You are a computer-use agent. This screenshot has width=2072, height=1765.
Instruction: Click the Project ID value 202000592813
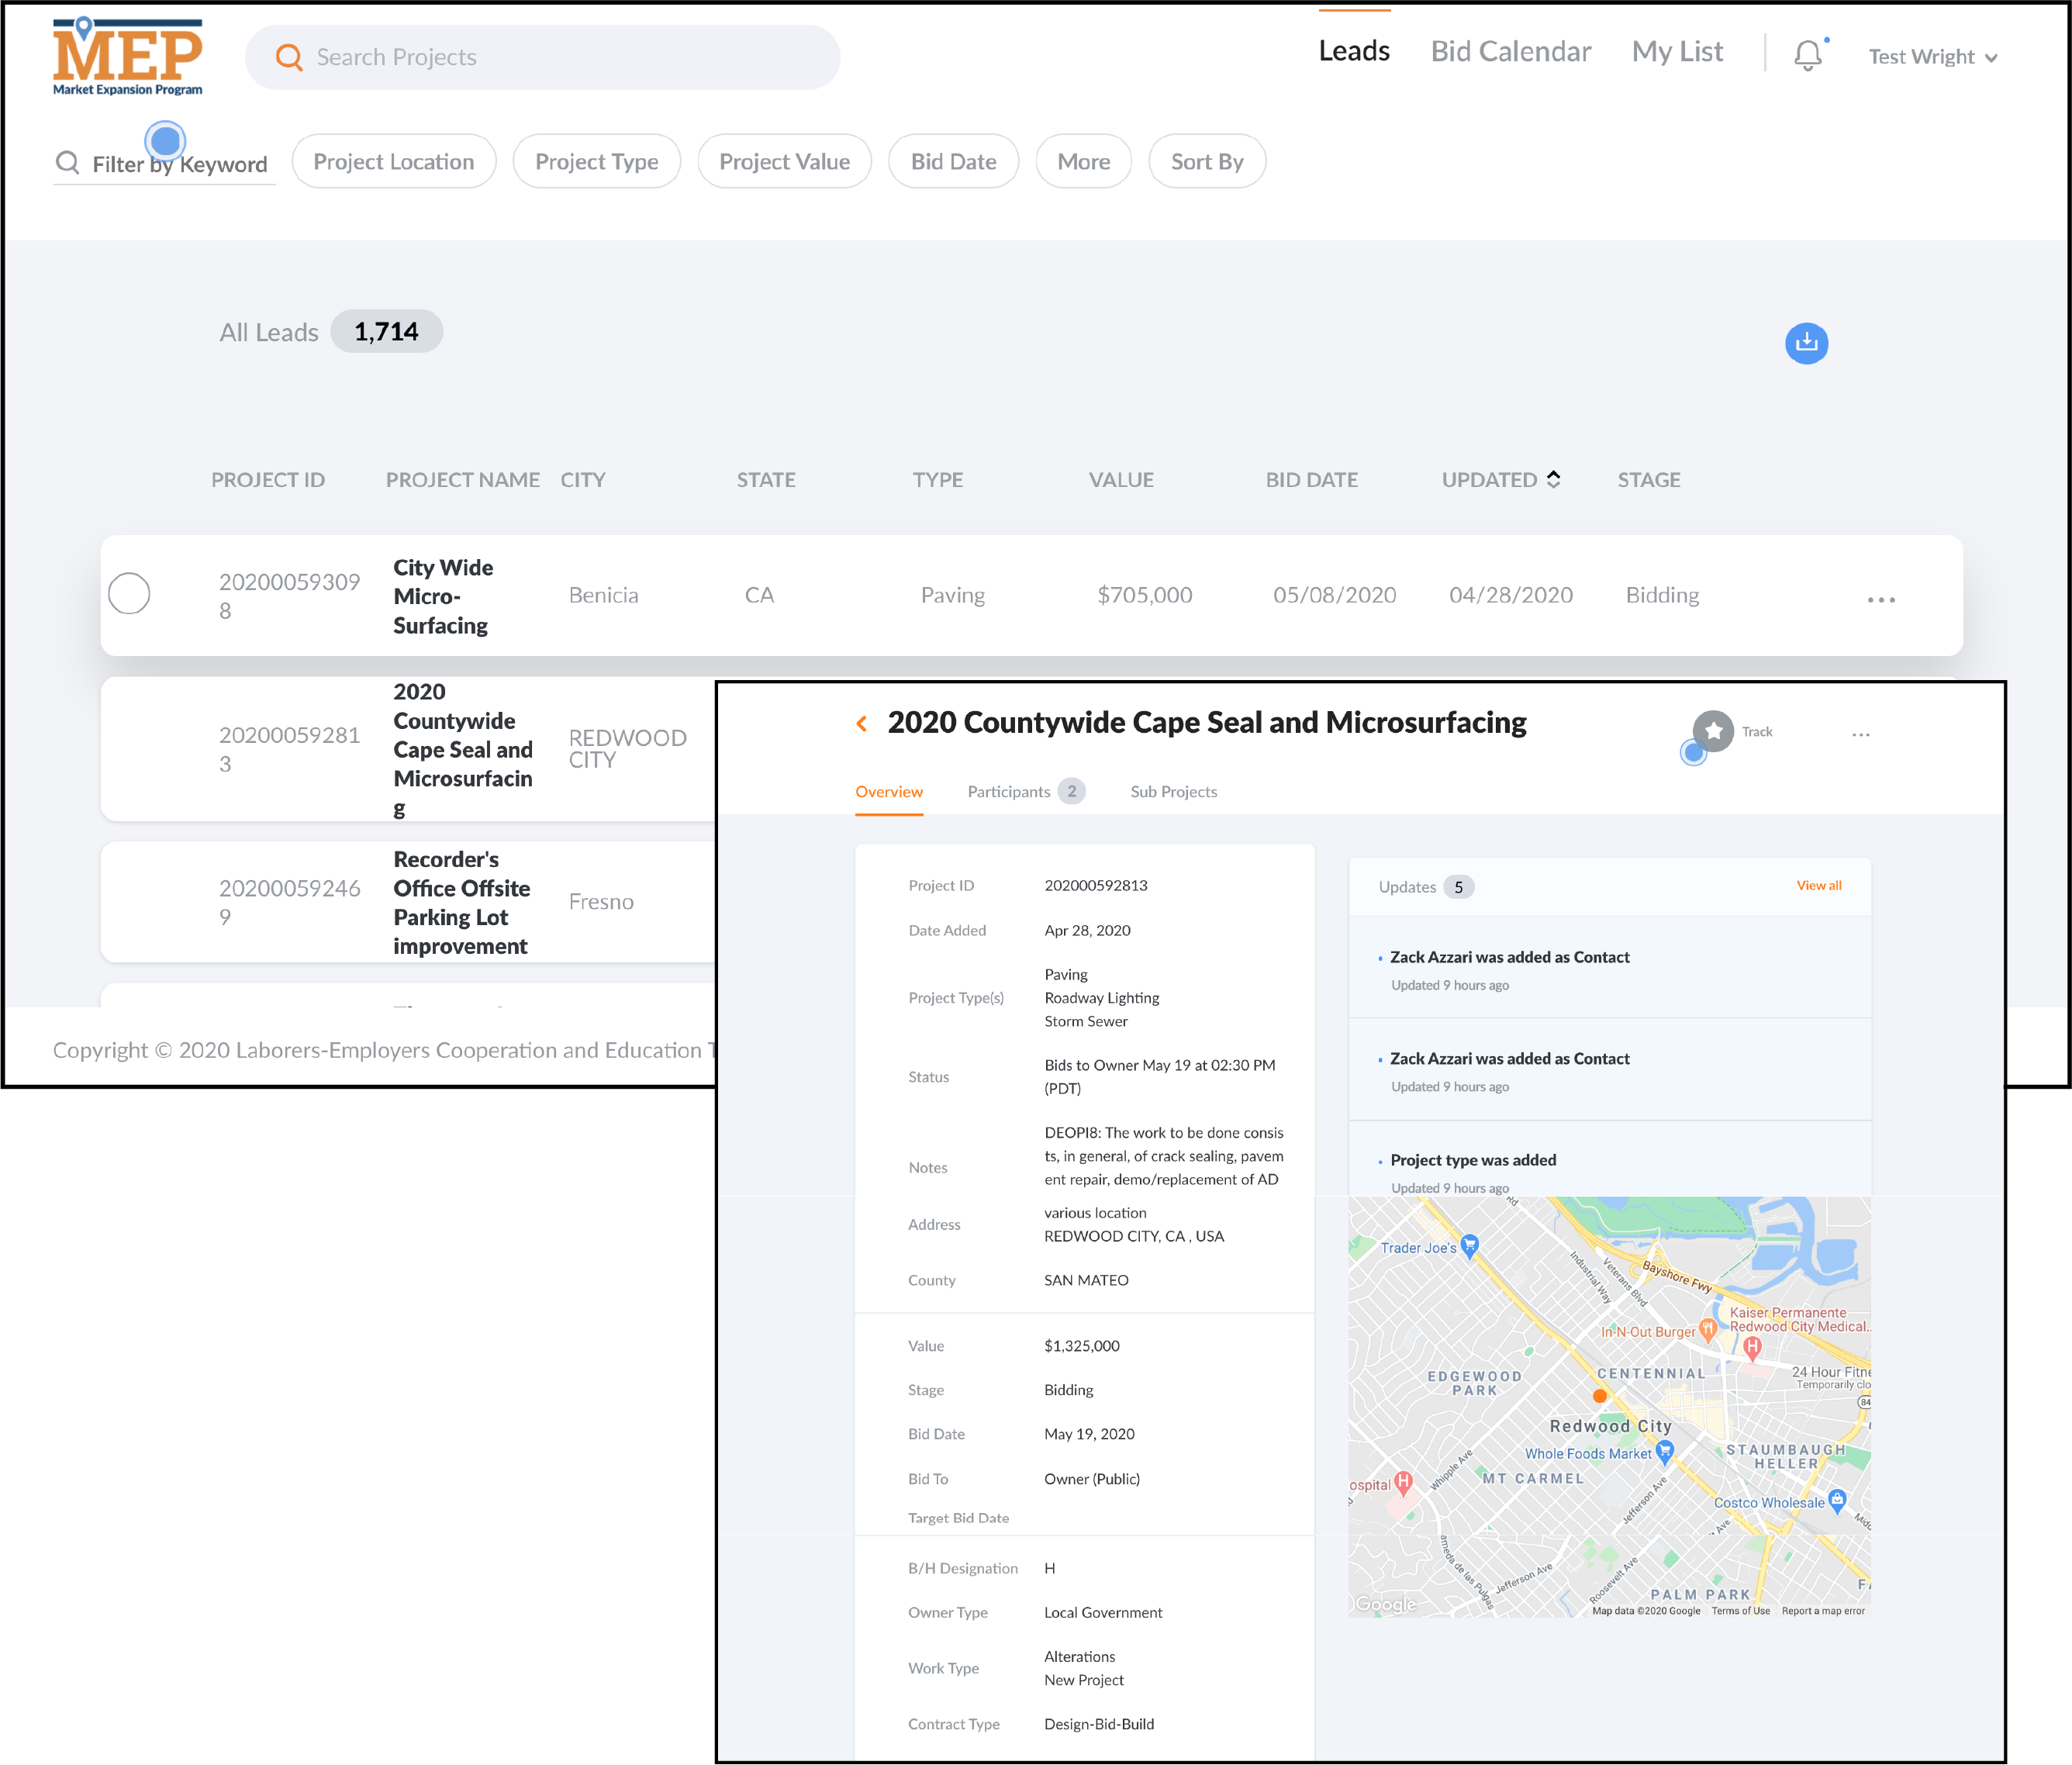pos(1096,885)
